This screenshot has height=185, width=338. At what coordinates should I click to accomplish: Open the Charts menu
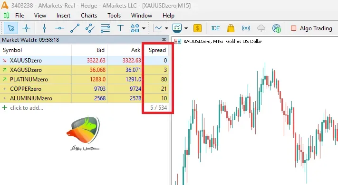point(89,16)
